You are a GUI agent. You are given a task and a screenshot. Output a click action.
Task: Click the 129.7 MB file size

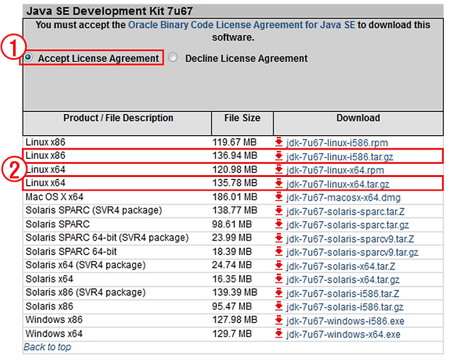[x=232, y=334]
